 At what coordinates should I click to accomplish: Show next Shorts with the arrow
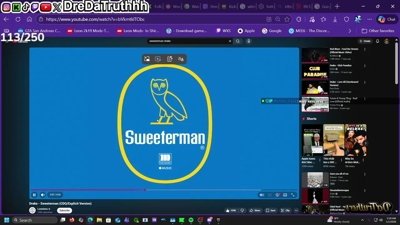pyautogui.click(x=366, y=143)
